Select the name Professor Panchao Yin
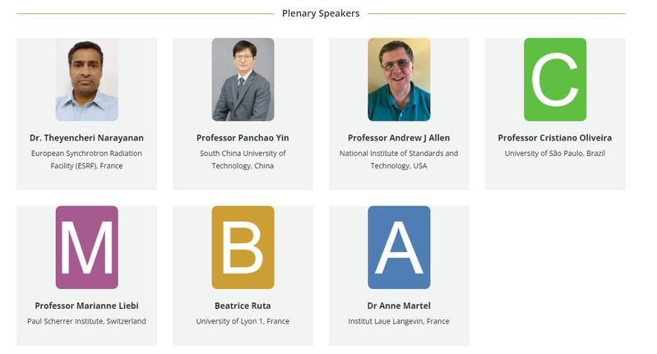This screenshot has width=657, height=354. coord(243,138)
